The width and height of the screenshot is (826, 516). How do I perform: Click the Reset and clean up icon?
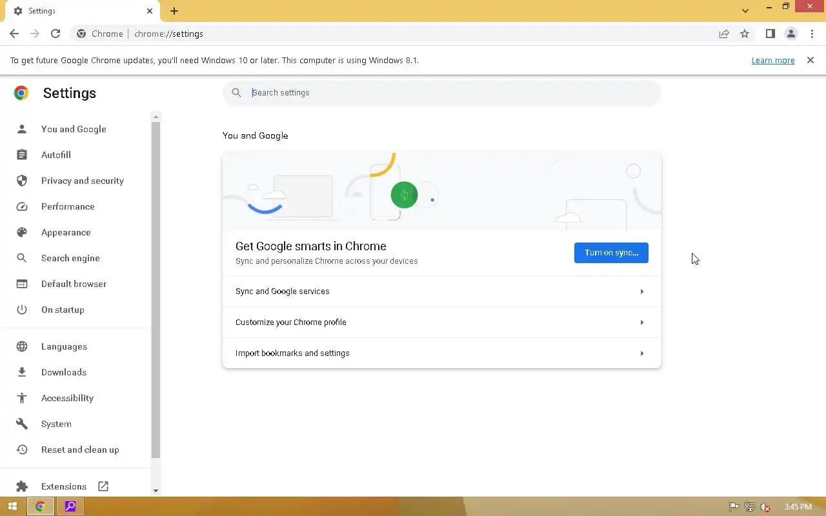pos(22,450)
